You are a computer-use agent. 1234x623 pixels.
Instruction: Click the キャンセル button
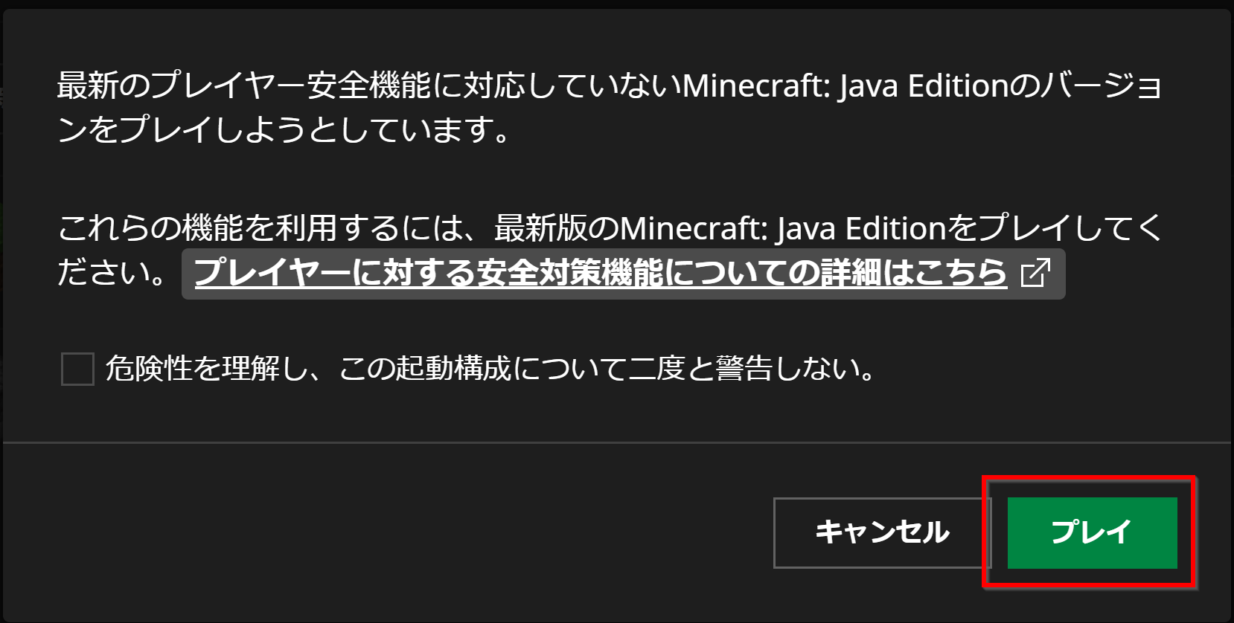[882, 532]
